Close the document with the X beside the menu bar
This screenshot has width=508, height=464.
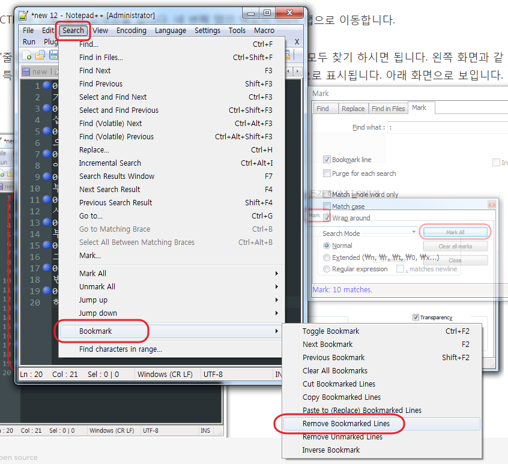pyautogui.click(x=297, y=42)
